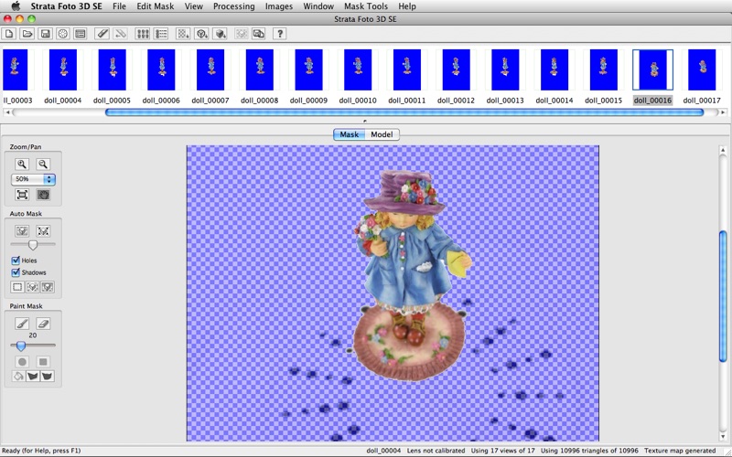
Task: Click the lined panel icon beside the wheel icon
Action: click(81, 34)
